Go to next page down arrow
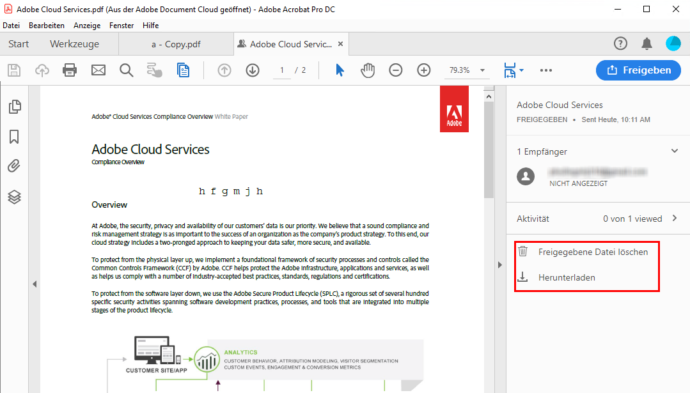The image size is (690, 393). coord(253,70)
